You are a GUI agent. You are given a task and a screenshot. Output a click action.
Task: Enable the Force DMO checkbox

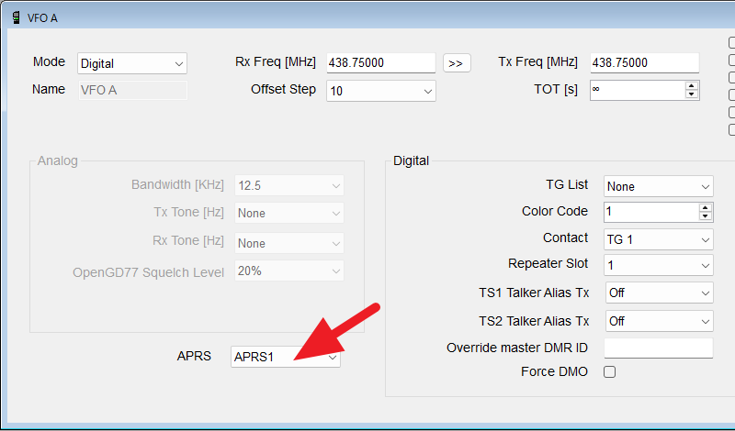click(x=609, y=371)
